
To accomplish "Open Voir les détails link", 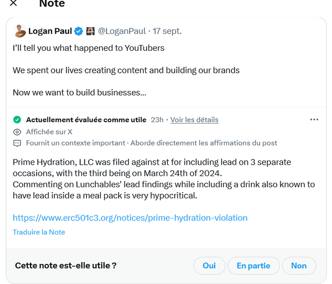I will [x=194, y=120].
